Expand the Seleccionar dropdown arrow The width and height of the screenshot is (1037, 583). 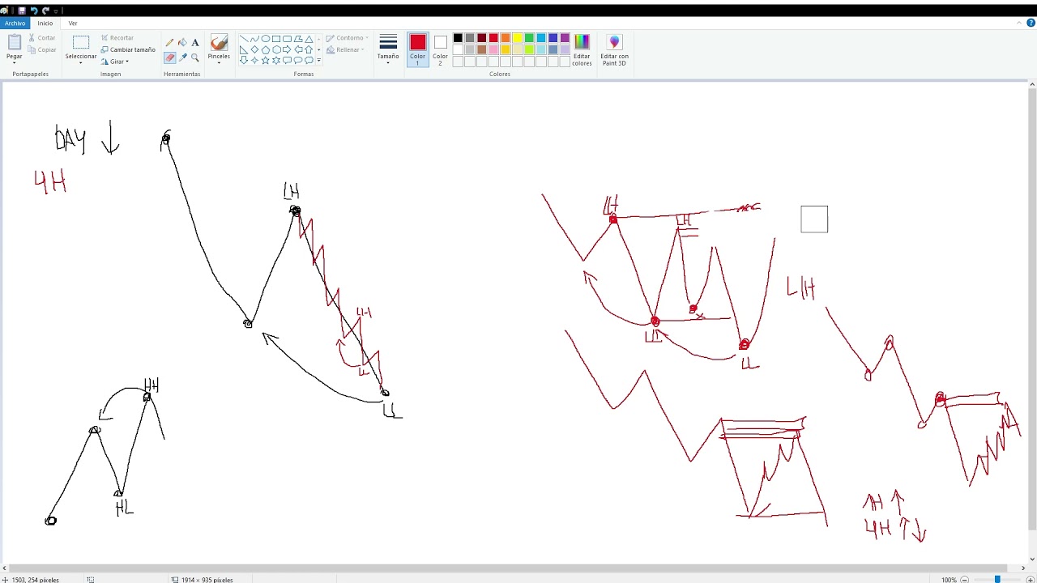(81, 63)
